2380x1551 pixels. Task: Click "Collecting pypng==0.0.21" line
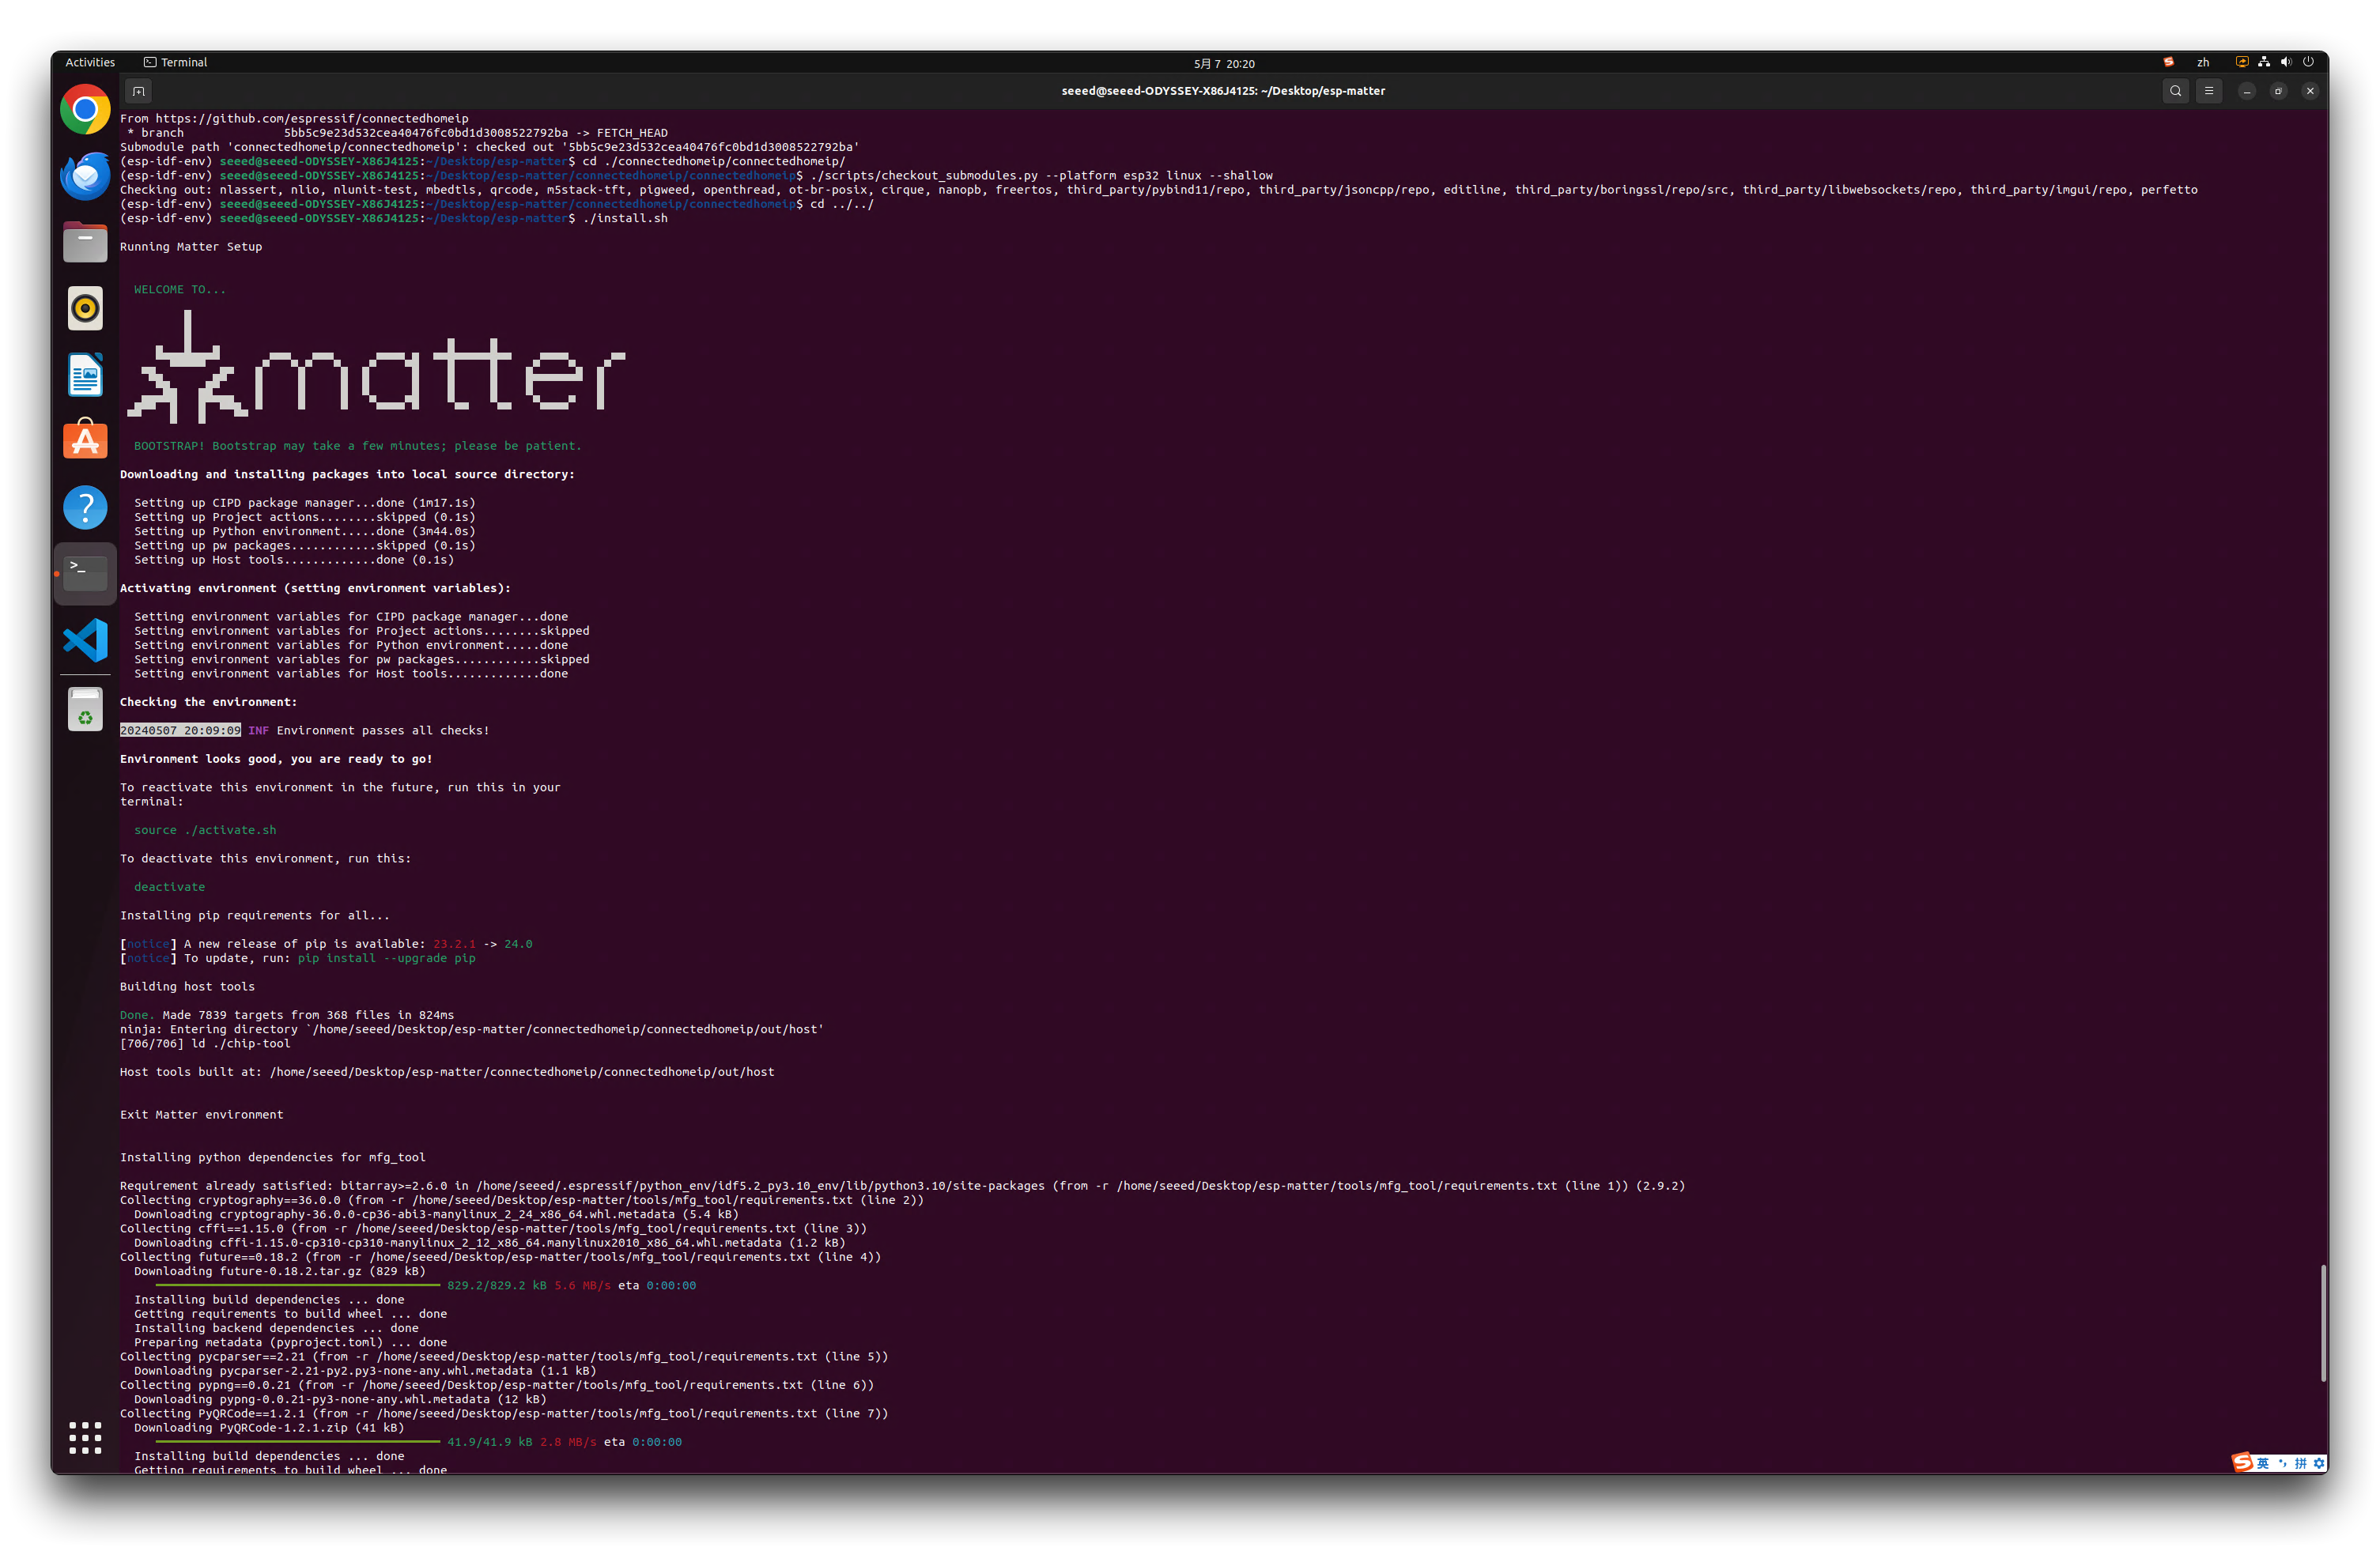(x=497, y=1385)
